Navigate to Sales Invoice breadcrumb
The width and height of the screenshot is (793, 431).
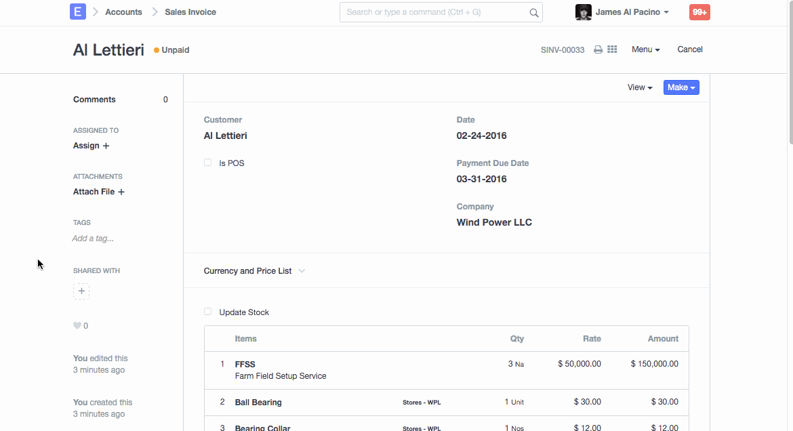coord(190,12)
